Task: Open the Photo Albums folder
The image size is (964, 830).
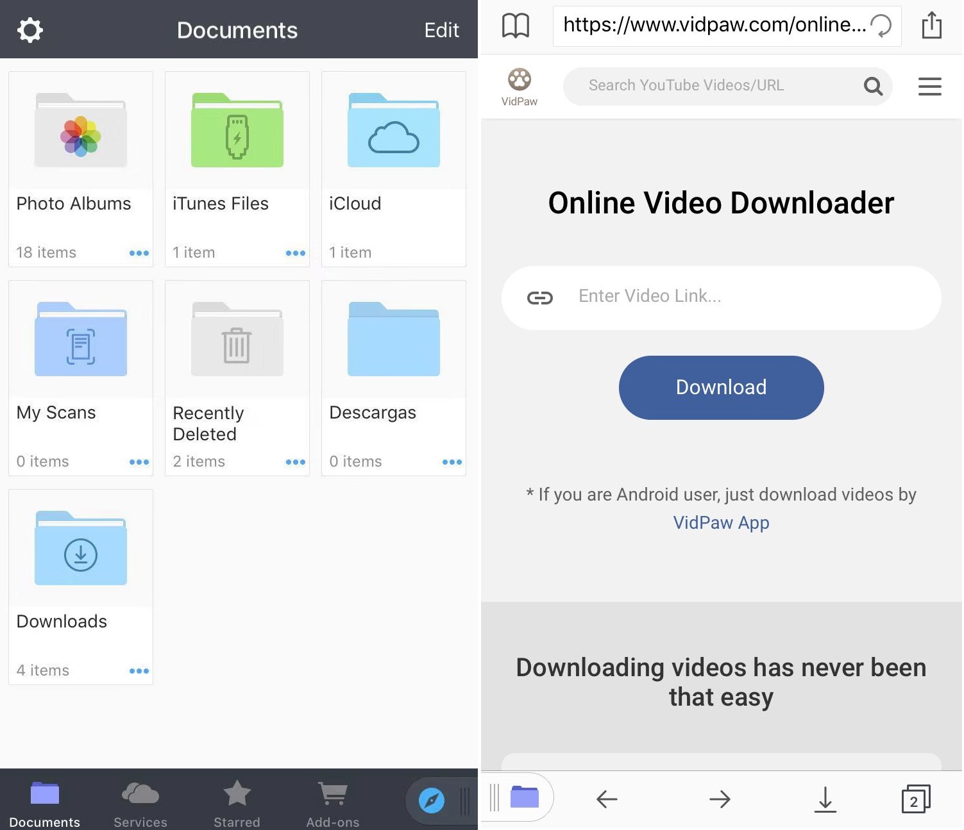Action: coord(81,169)
